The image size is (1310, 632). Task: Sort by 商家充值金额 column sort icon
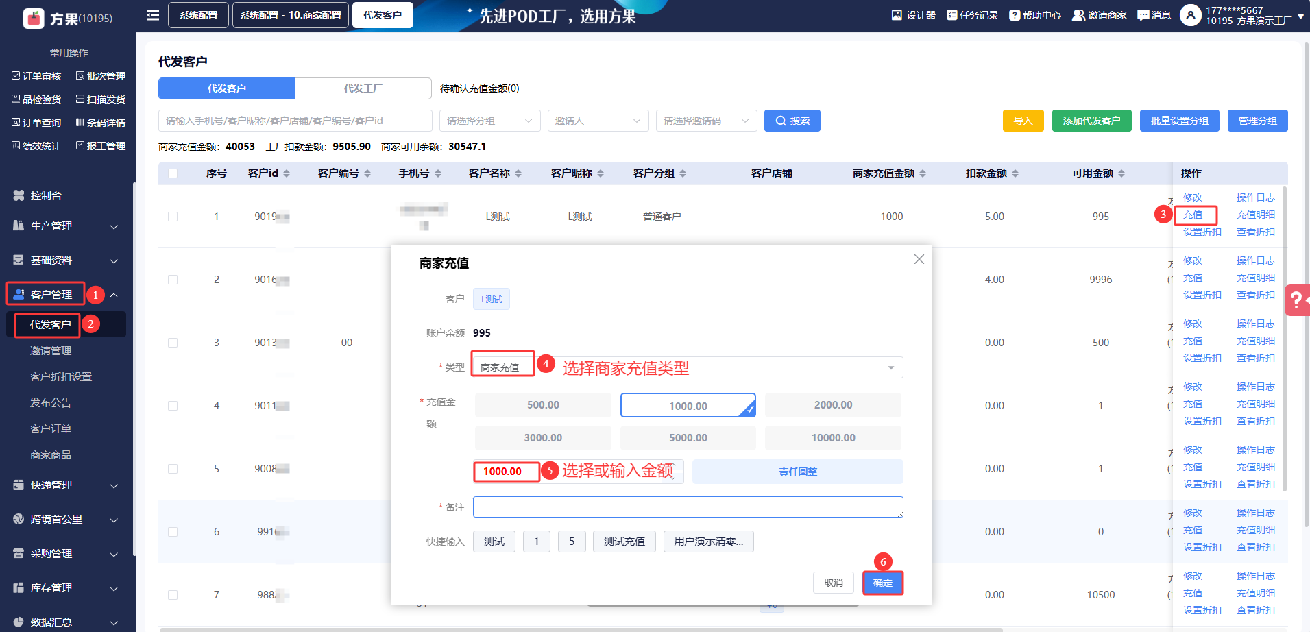pyautogui.click(x=923, y=173)
